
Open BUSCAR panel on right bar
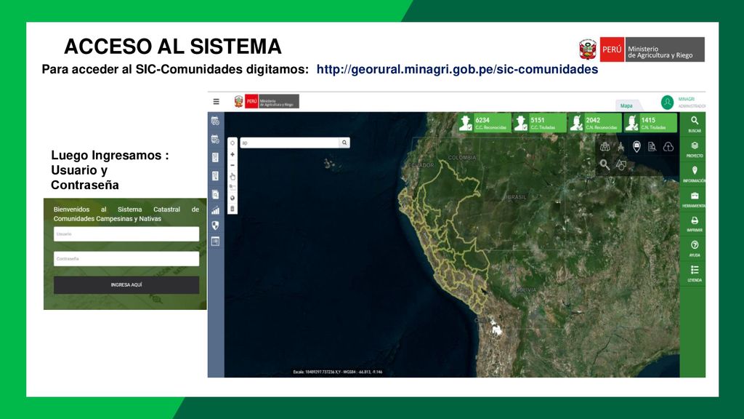point(694,124)
